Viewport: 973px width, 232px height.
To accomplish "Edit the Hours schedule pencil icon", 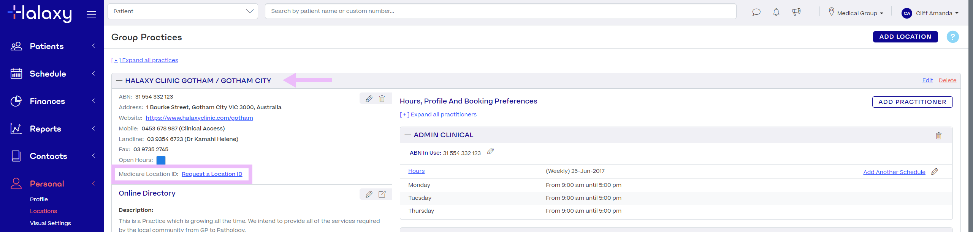I will coord(935,172).
